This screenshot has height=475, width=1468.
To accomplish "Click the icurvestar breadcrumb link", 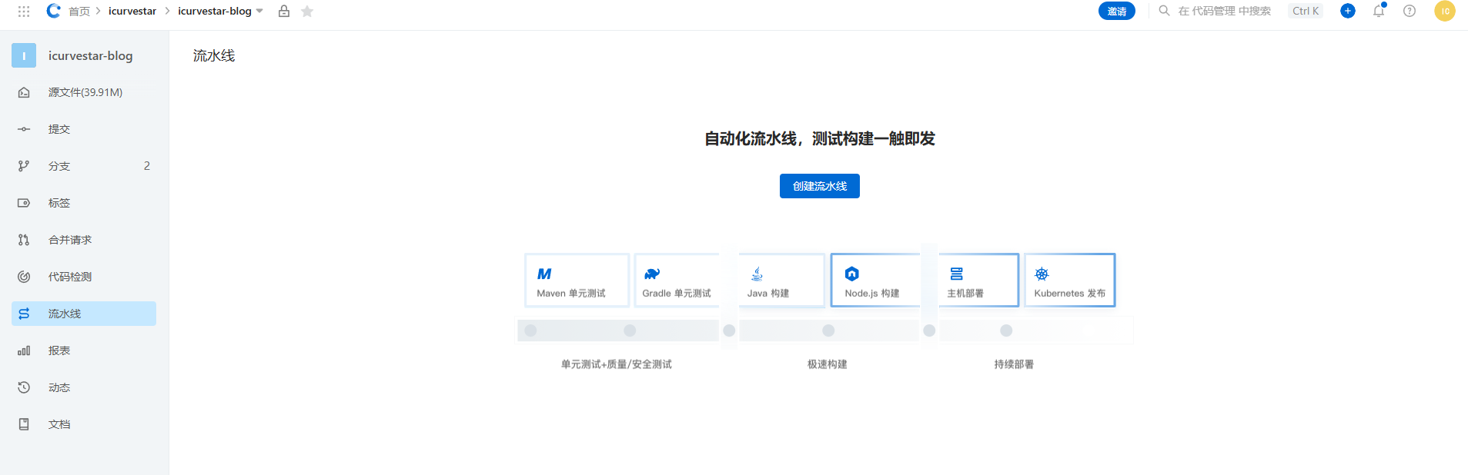I will [x=132, y=12].
